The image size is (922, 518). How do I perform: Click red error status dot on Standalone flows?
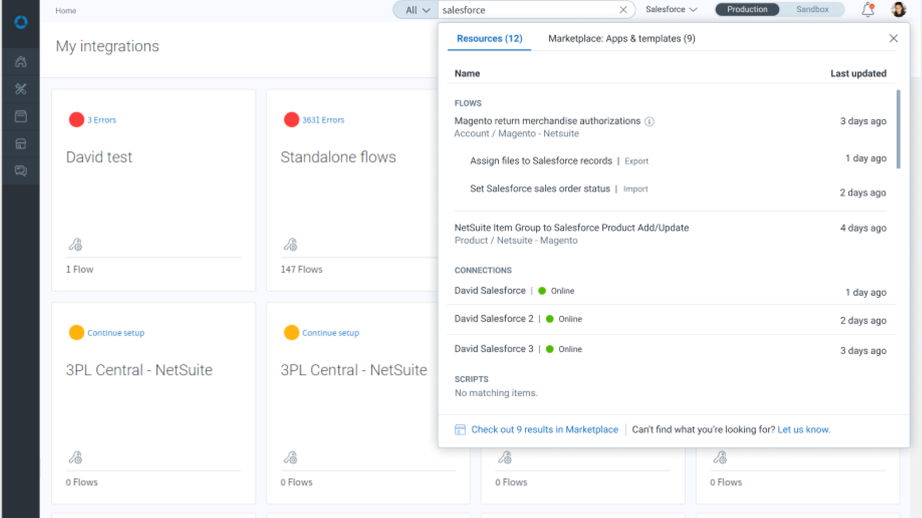[292, 120]
